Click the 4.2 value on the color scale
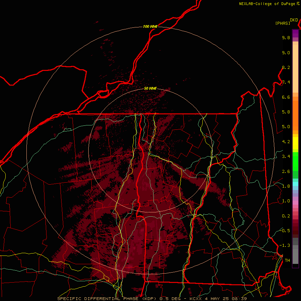 pyautogui.click(x=286, y=142)
